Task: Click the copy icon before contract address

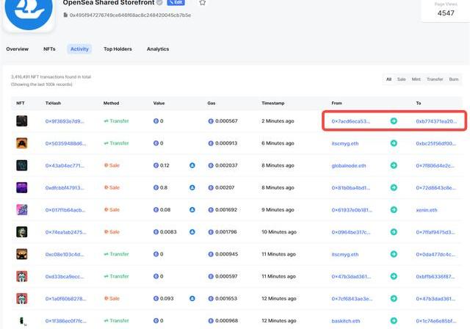Action: pos(66,15)
